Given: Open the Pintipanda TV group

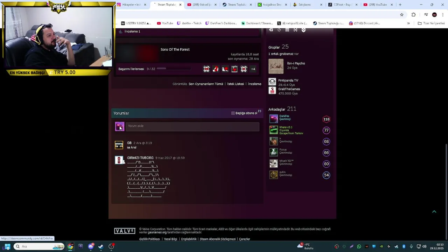Looking at the screenshot, I should pos(288,80).
